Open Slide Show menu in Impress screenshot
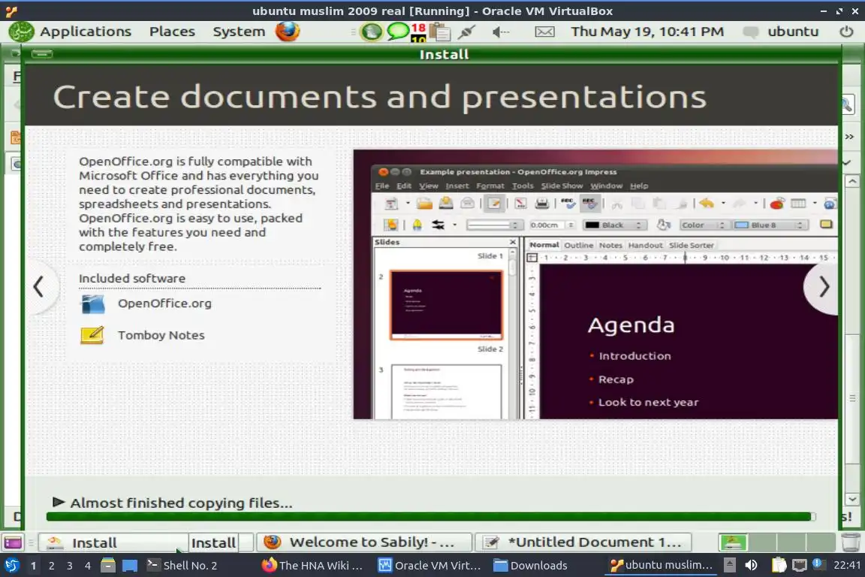865x577 pixels. 562,186
